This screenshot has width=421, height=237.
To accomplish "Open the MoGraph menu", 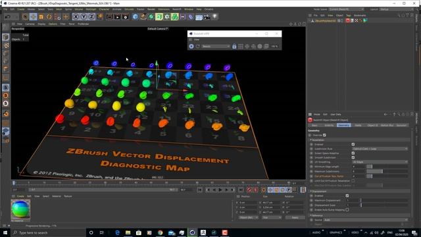I will click(x=91, y=9).
